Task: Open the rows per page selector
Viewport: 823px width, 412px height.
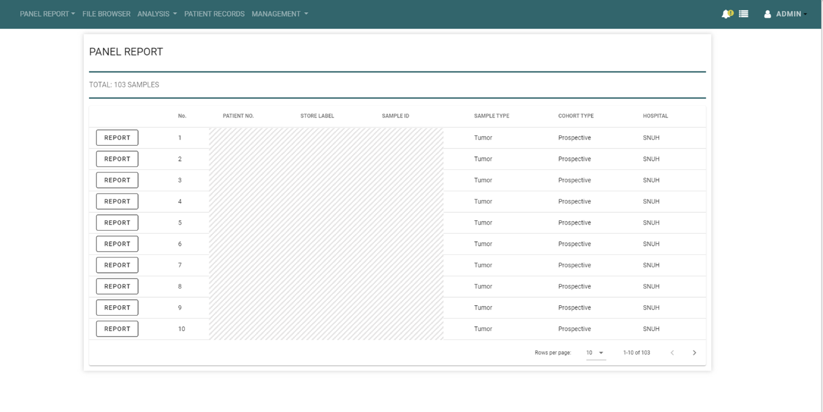Action: (x=595, y=353)
